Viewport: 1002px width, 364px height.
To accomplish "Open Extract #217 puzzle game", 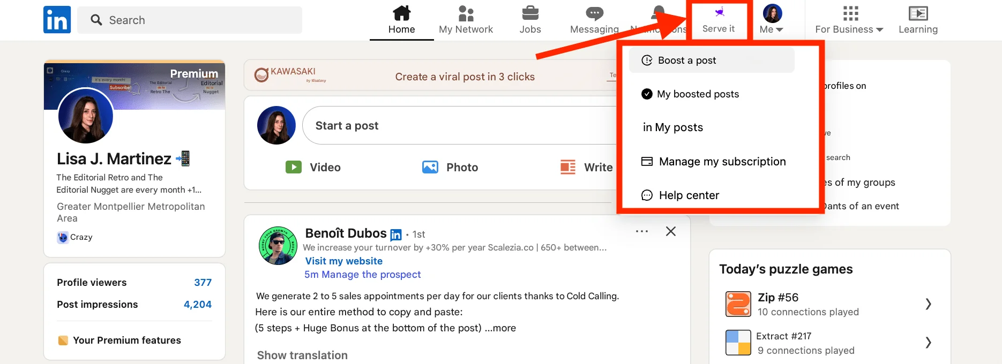I will tap(829, 343).
